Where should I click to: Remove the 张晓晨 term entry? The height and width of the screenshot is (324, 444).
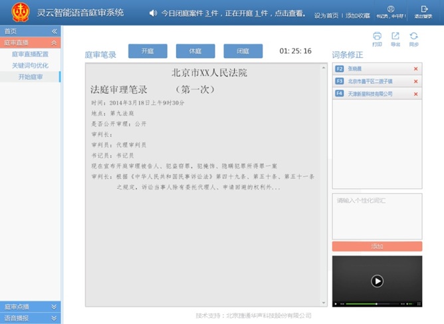coord(416,69)
